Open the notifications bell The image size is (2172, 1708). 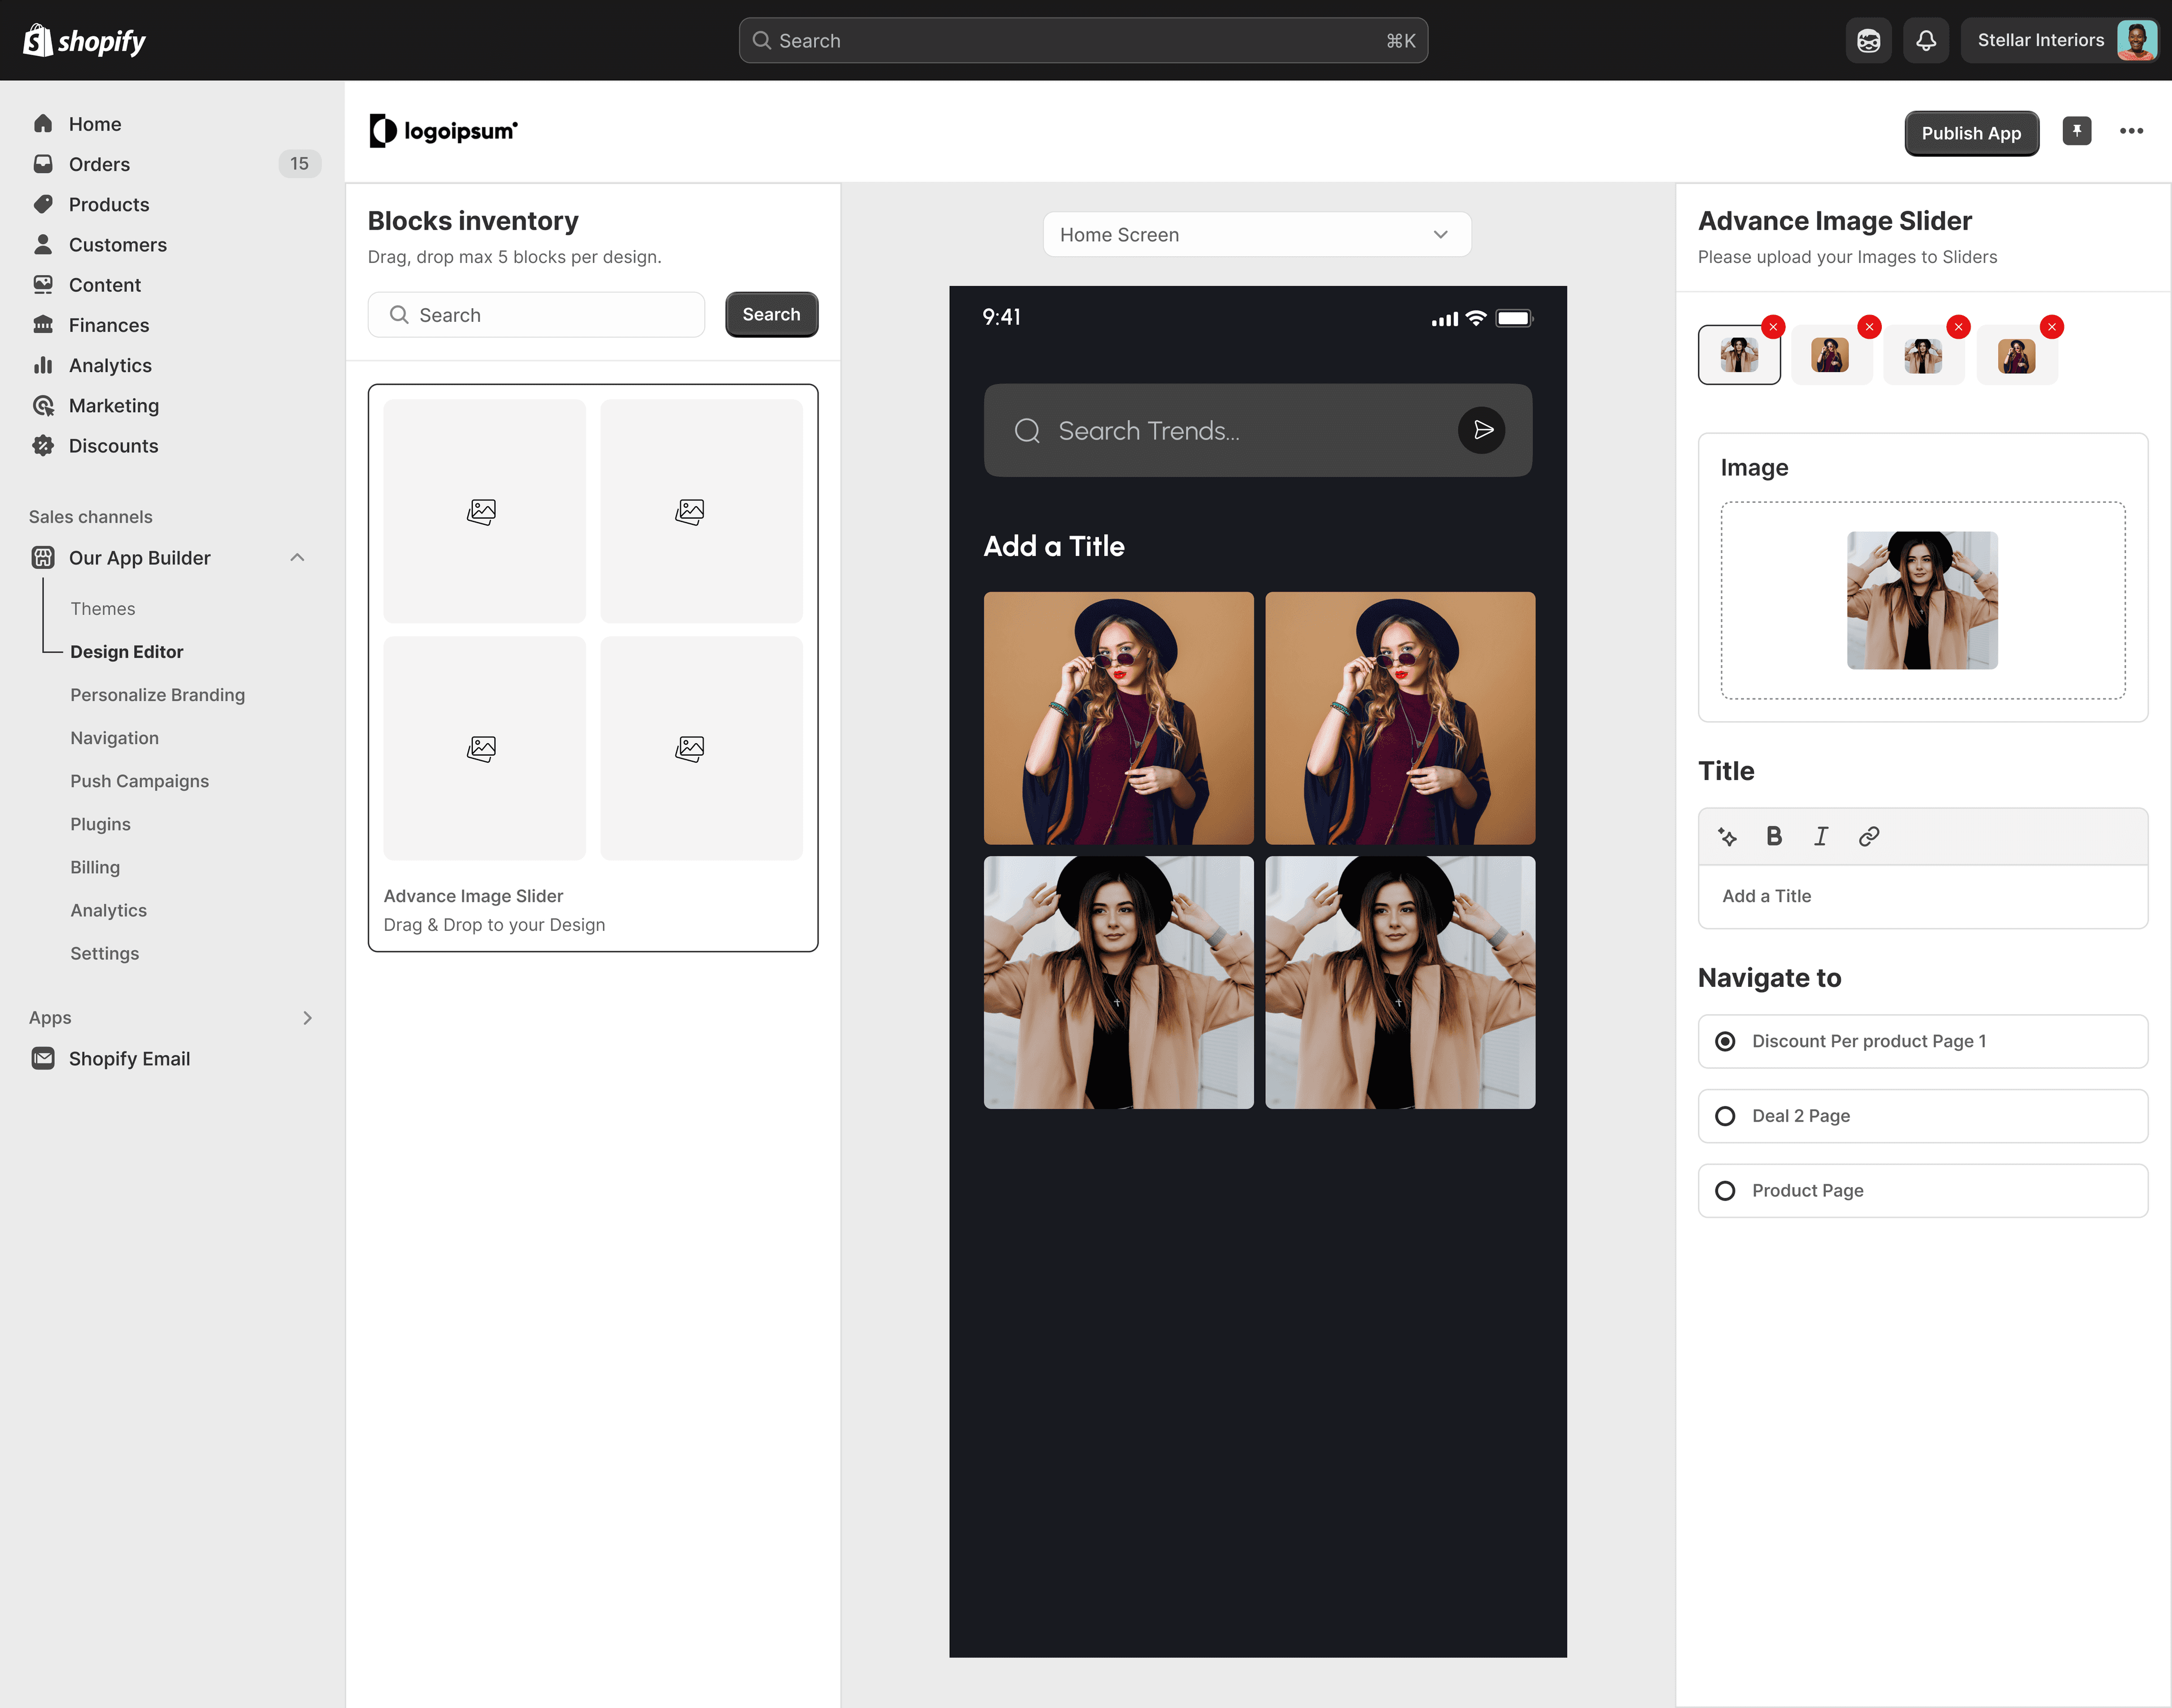(1925, 41)
